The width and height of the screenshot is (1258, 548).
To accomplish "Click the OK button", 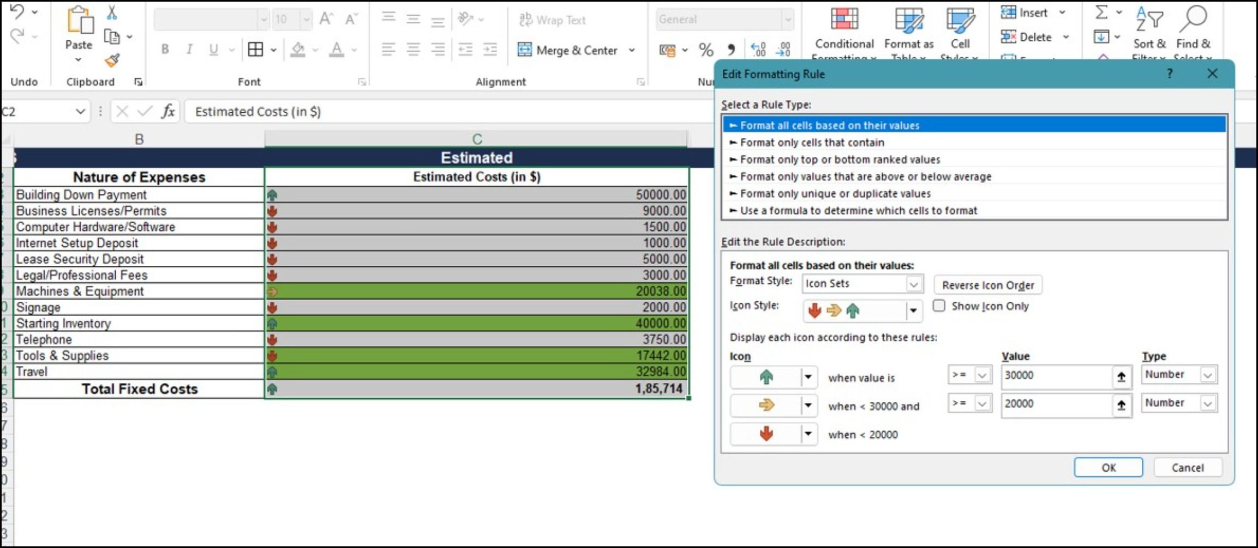I will tap(1109, 467).
